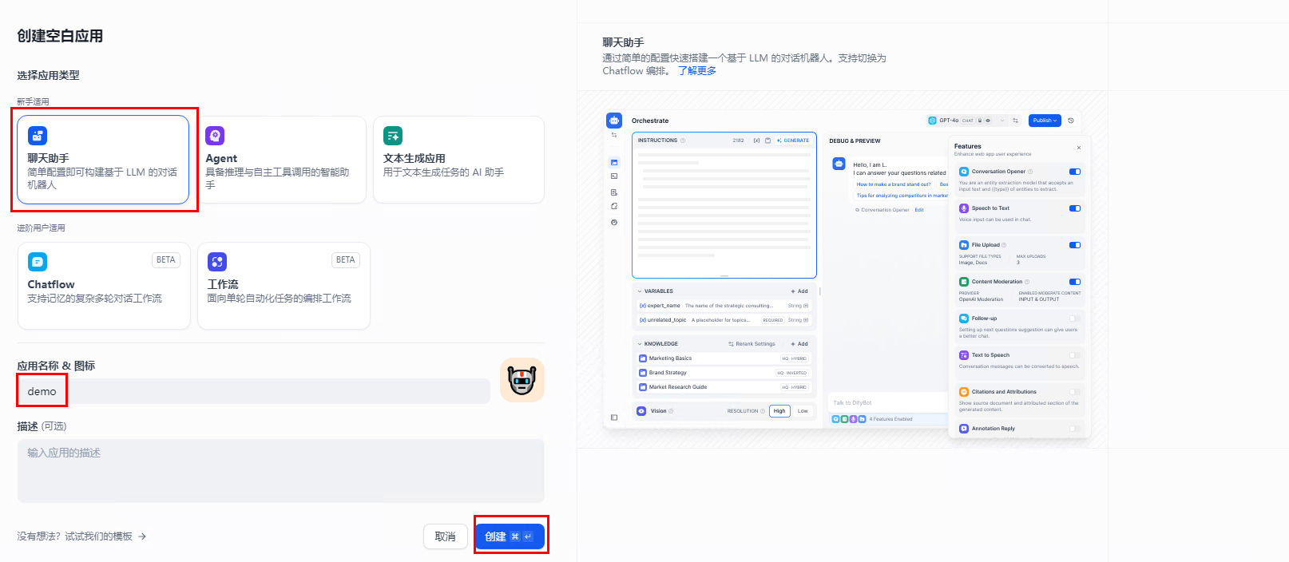Collapse the VARIABLES section chevron

click(640, 291)
